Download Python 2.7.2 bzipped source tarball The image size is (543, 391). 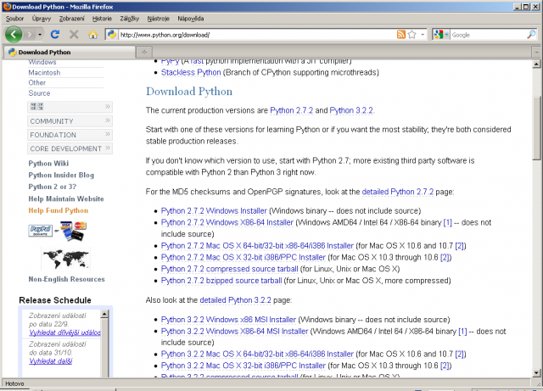tap(221, 281)
